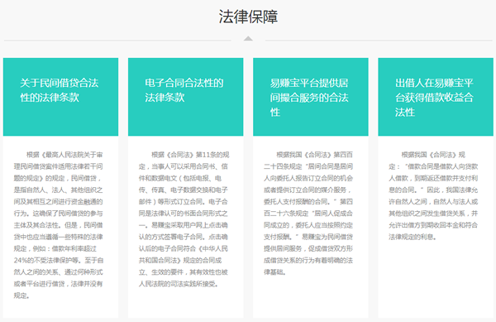Click the triangle marker under 法律保障
Screen dimensions: 496x322
coord(248,39)
